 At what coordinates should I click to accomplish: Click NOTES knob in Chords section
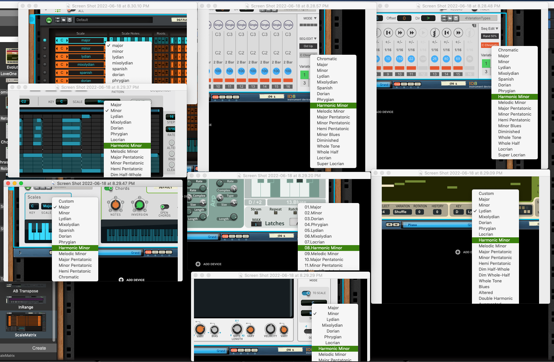115,205
